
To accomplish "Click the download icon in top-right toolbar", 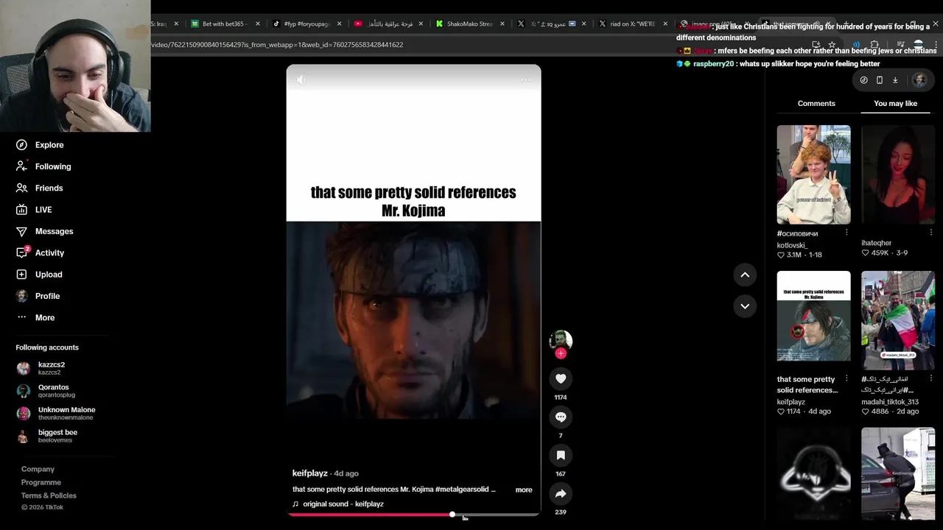I will click(x=895, y=80).
